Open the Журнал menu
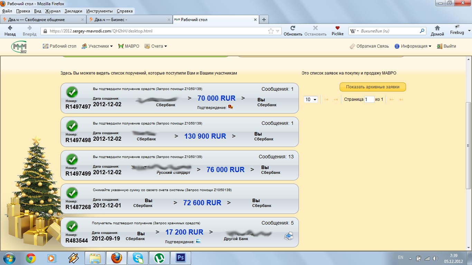Viewport: 472px width, 265px height. tap(53, 11)
